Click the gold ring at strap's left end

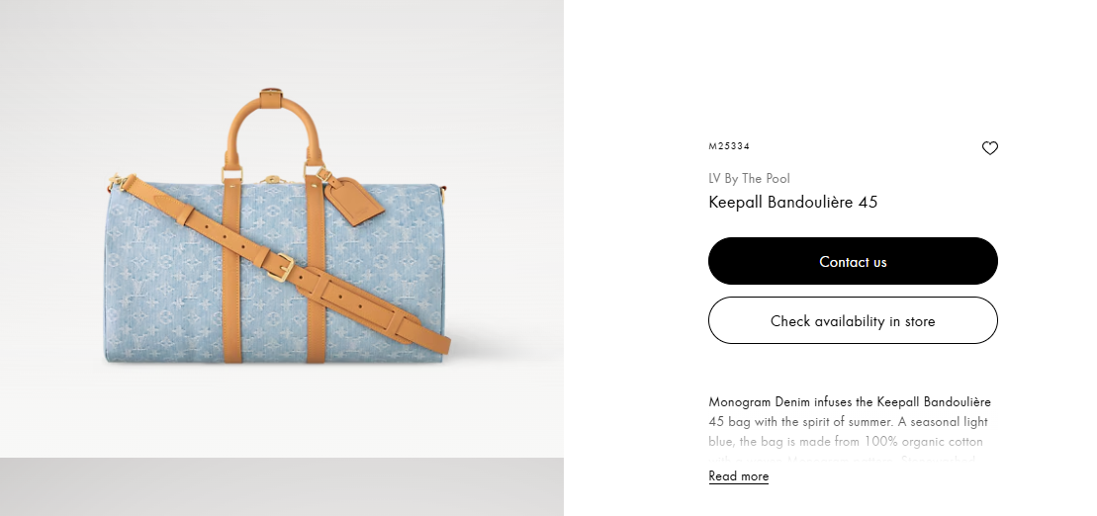(x=116, y=182)
